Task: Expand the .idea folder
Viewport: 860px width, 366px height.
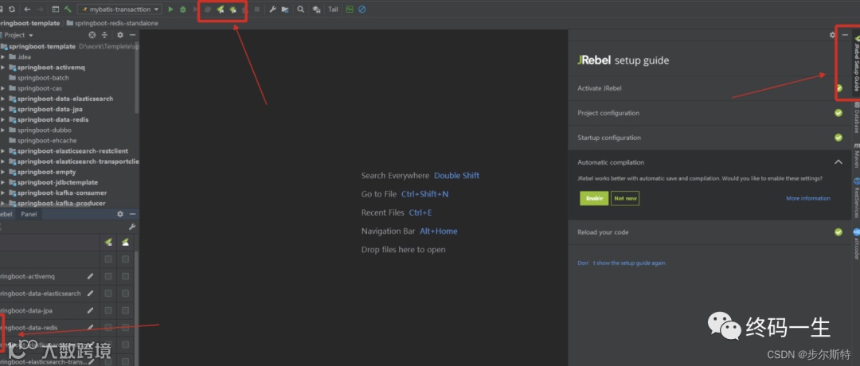Action: (2, 57)
